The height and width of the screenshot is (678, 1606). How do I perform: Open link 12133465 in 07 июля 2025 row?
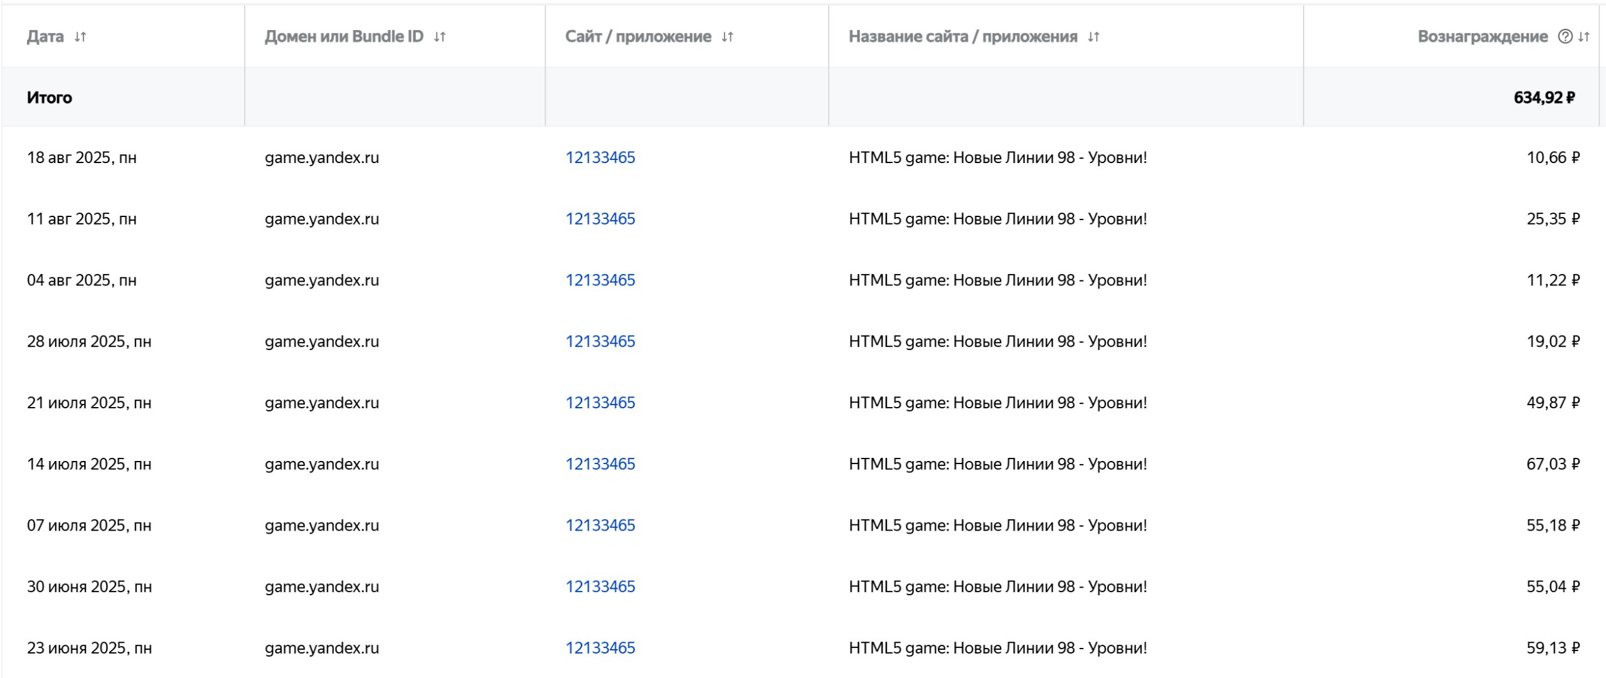click(x=600, y=526)
